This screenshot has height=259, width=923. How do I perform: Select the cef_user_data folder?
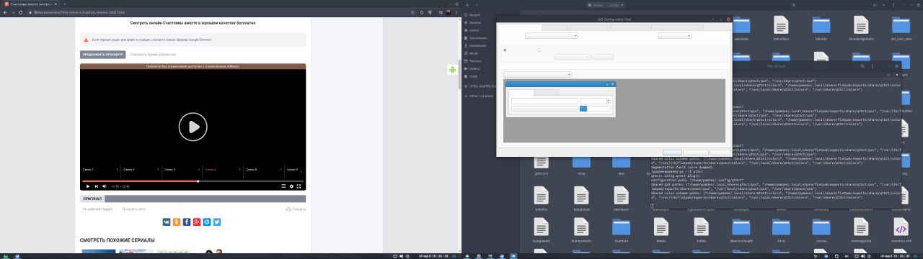pos(902,27)
